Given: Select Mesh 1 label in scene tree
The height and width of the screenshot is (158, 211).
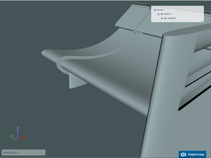Looking at the screenshot, I should (x=168, y=14).
